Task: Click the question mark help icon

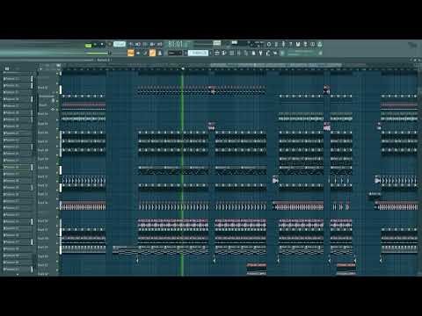Action: click(x=290, y=44)
